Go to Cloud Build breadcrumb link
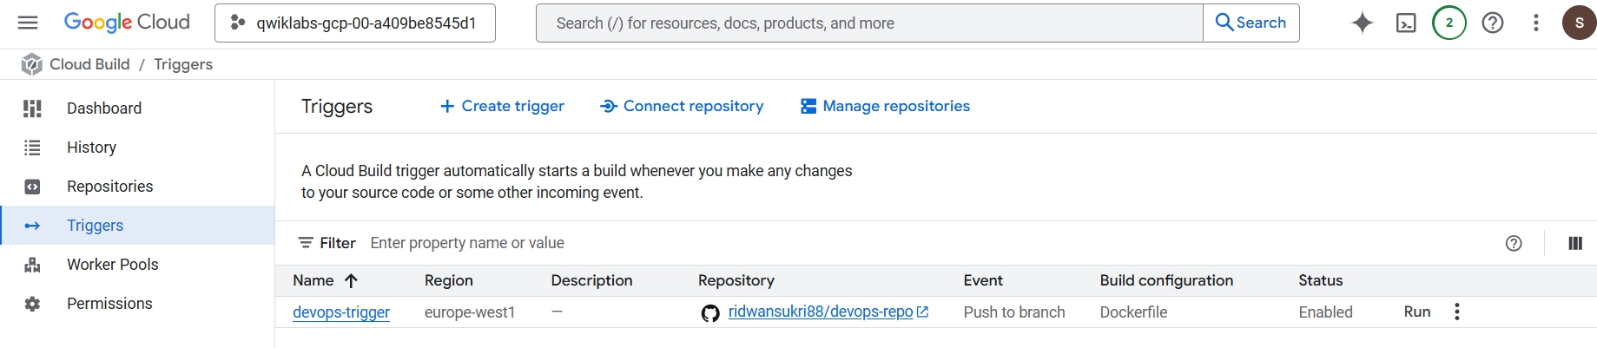The width and height of the screenshot is (1597, 348). [89, 64]
